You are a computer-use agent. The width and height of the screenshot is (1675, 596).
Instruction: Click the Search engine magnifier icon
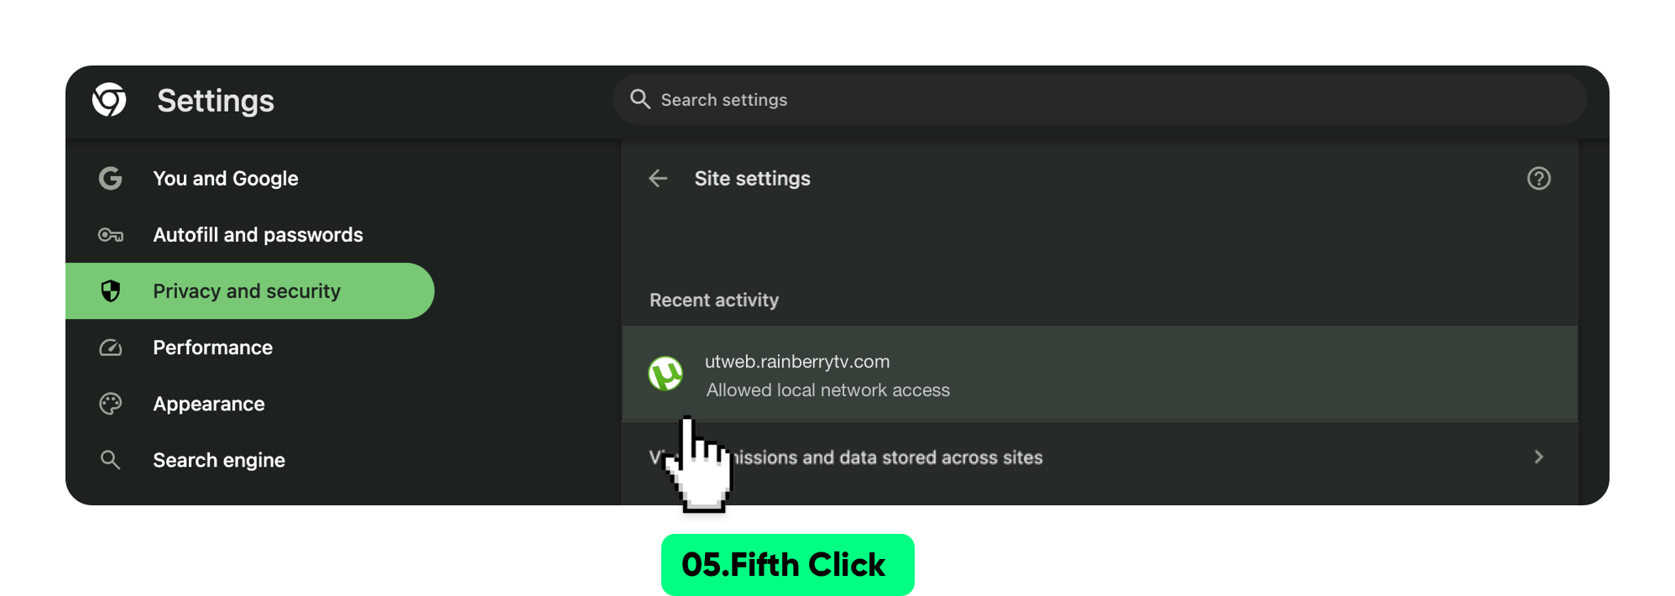111,460
